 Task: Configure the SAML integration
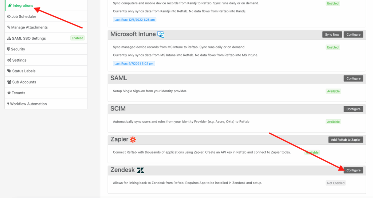pos(353,78)
